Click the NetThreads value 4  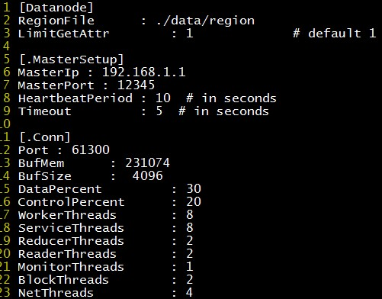(189, 293)
